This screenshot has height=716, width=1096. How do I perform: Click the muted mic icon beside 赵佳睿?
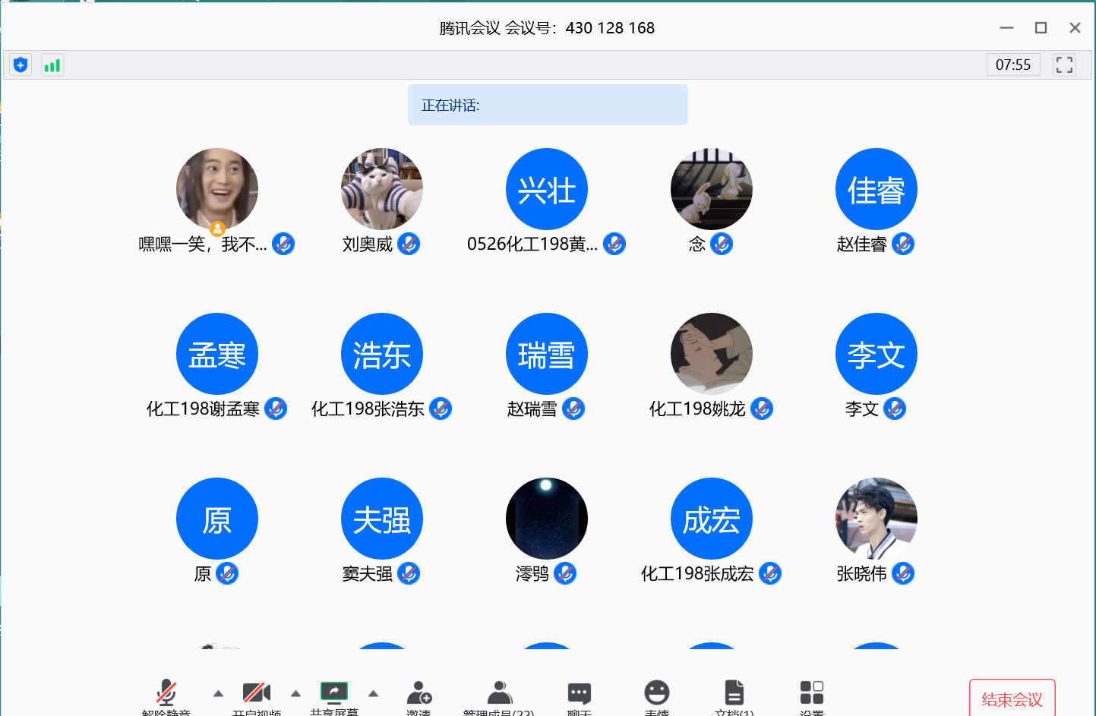tap(903, 244)
